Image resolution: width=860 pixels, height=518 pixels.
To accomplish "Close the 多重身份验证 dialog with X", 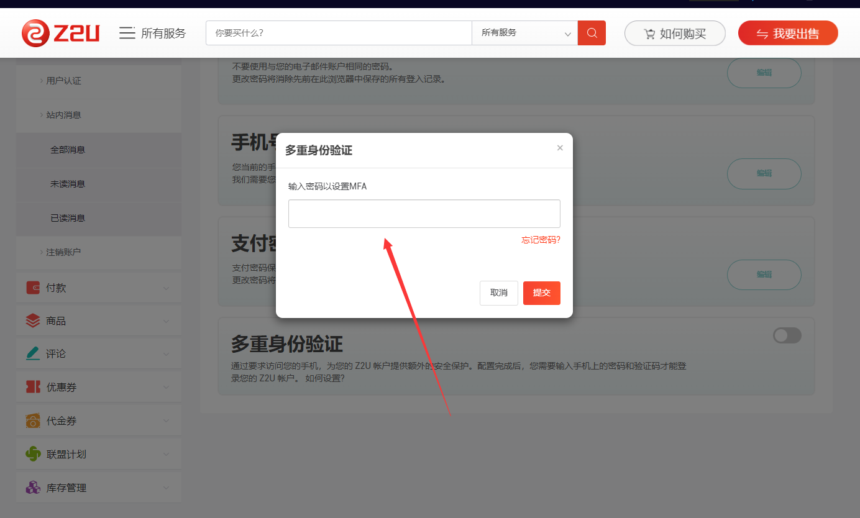I will [560, 148].
